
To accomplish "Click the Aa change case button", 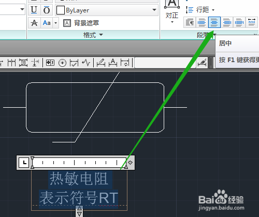I will pos(47,23).
